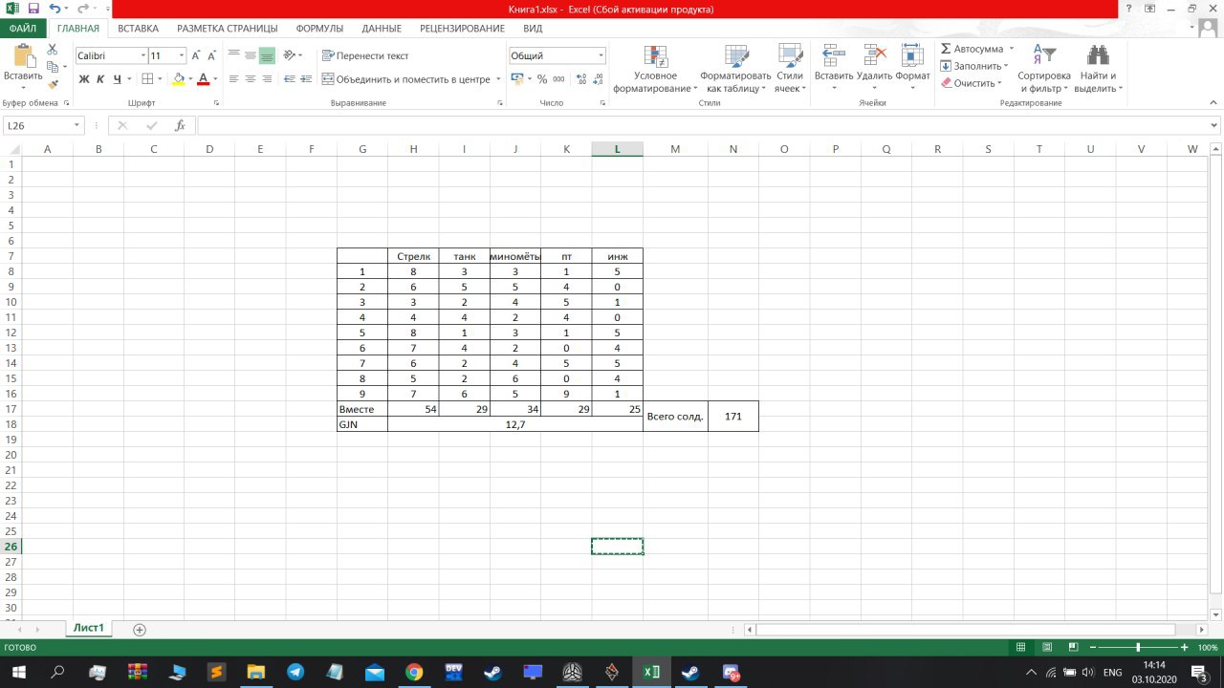Open the Calibri font name dropdown
Viewport: 1224px width, 688px height.
point(143,56)
